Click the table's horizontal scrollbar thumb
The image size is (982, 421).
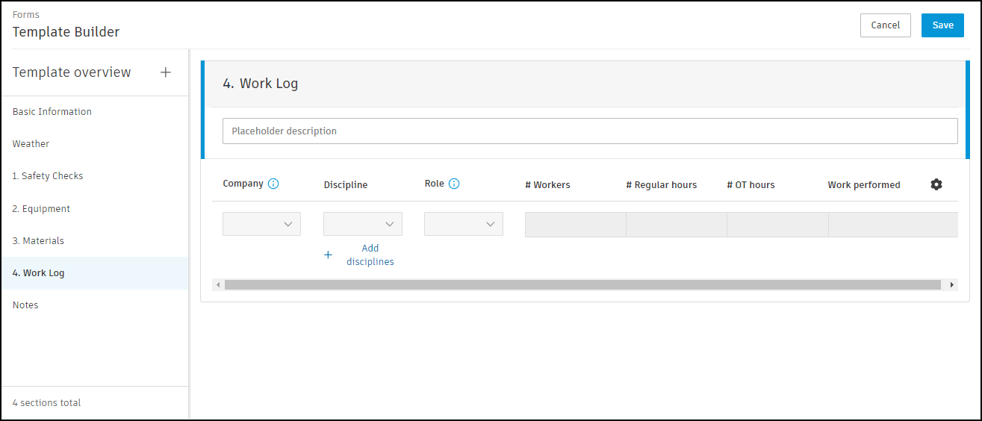[582, 284]
